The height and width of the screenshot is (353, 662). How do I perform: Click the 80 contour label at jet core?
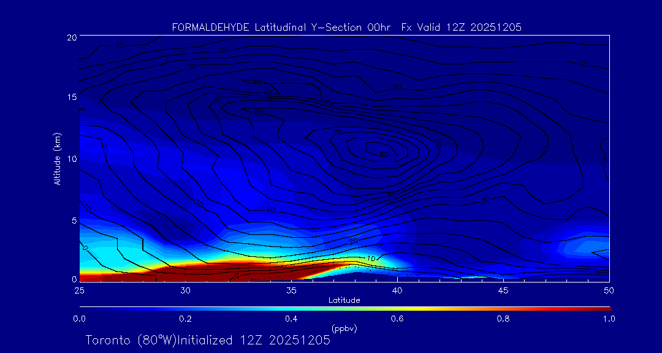[x=384, y=154]
